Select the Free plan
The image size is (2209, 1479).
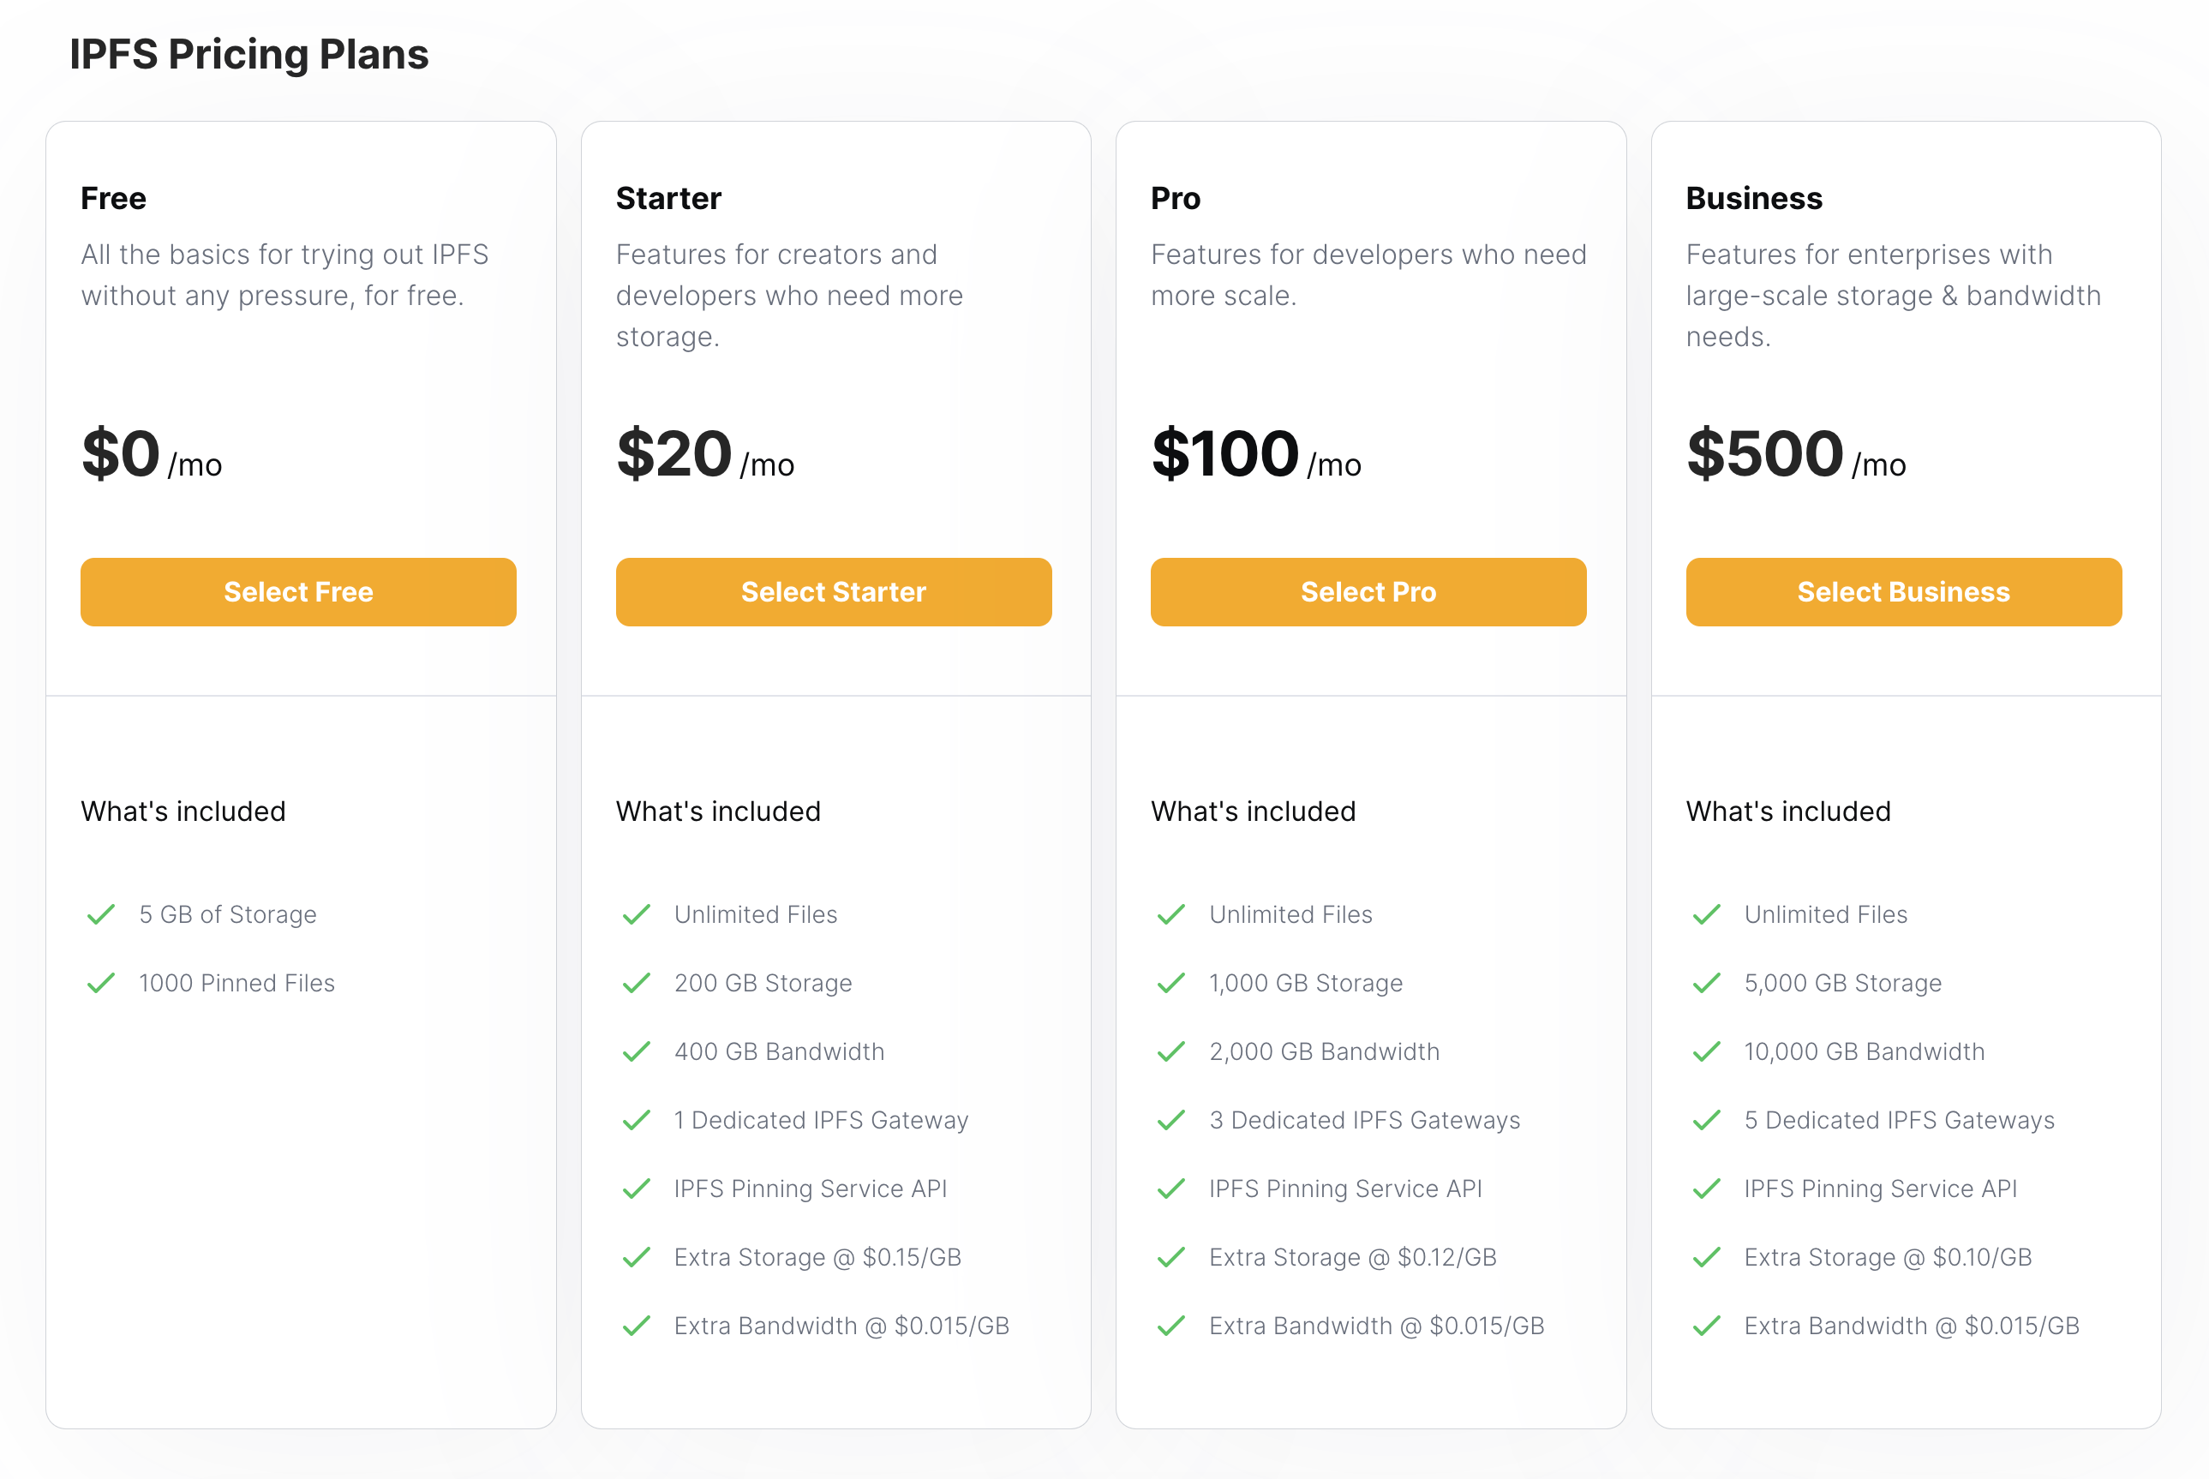tap(298, 591)
